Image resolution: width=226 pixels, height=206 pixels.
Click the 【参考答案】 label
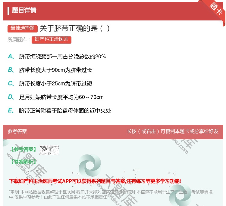(24, 149)
